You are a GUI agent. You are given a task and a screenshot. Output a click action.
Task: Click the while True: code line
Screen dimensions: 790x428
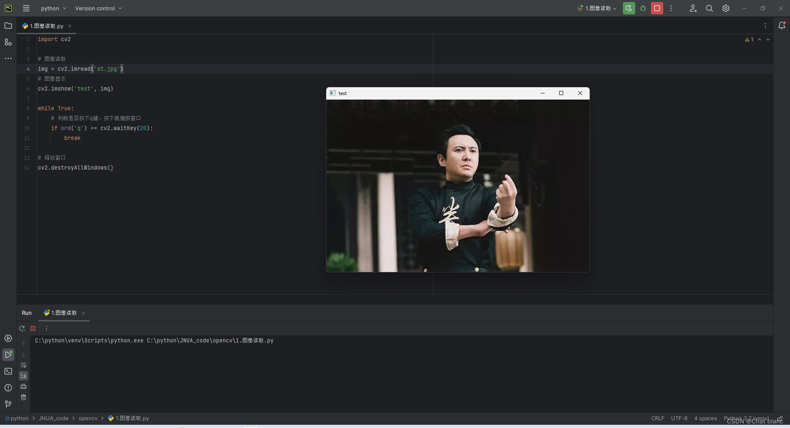(x=56, y=108)
